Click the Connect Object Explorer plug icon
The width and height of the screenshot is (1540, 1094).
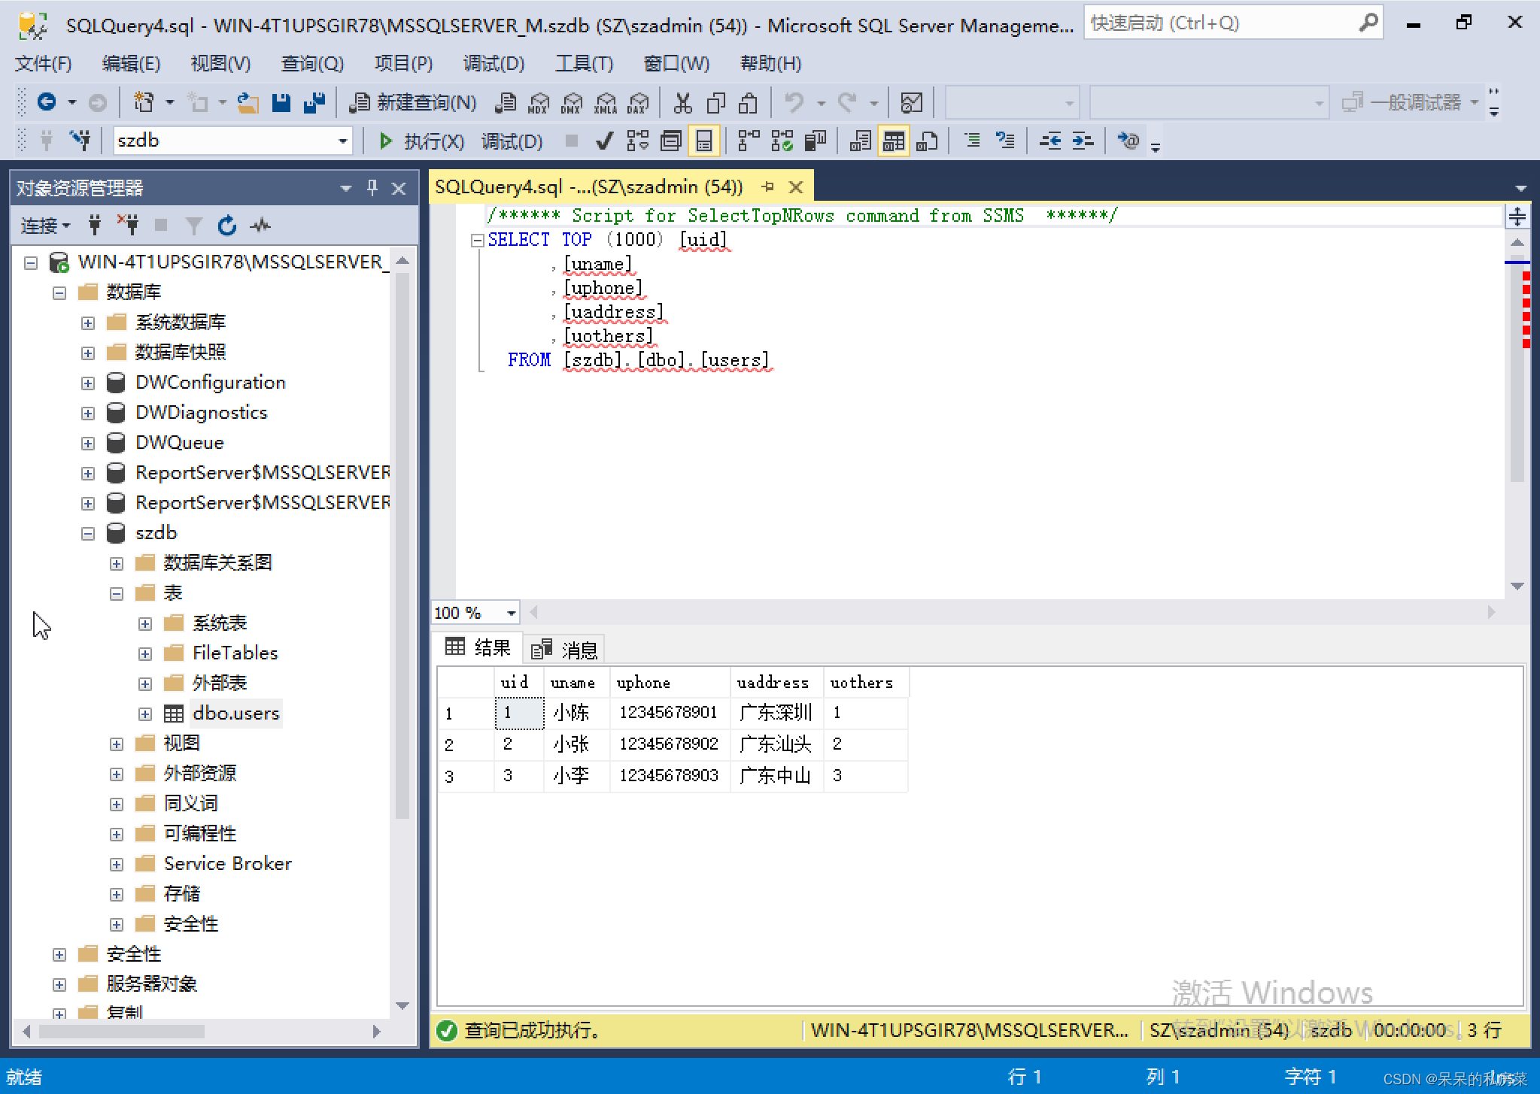(x=95, y=225)
